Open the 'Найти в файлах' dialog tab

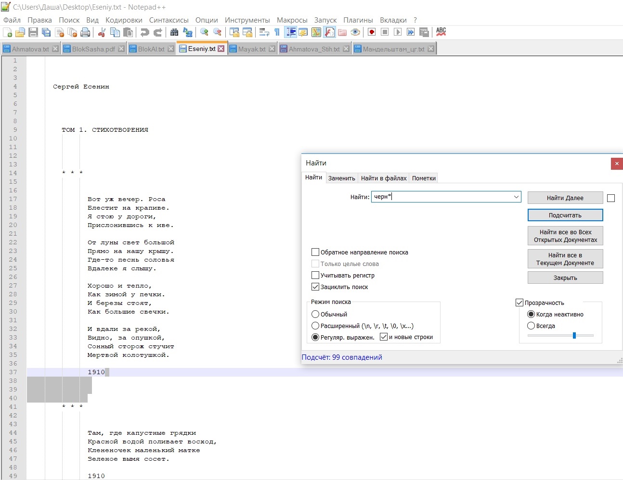coord(384,178)
